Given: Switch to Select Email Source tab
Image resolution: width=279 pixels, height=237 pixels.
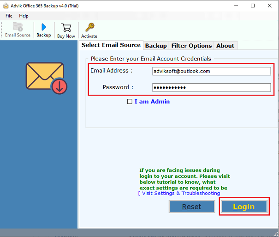Looking at the screenshot, I should [x=111, y=45].
